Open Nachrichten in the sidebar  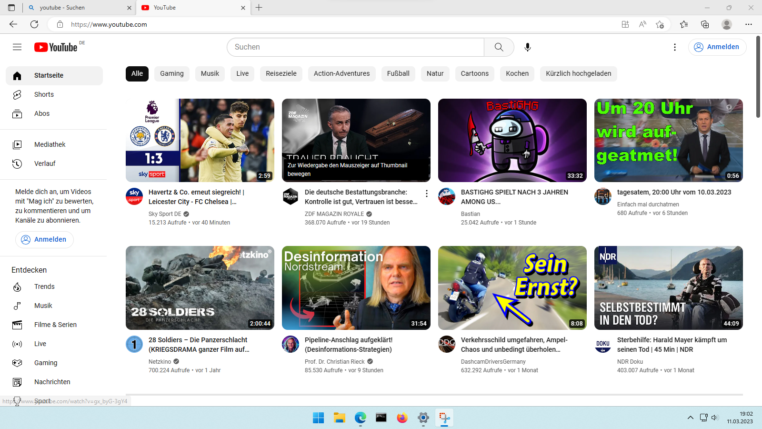(54, 382)
